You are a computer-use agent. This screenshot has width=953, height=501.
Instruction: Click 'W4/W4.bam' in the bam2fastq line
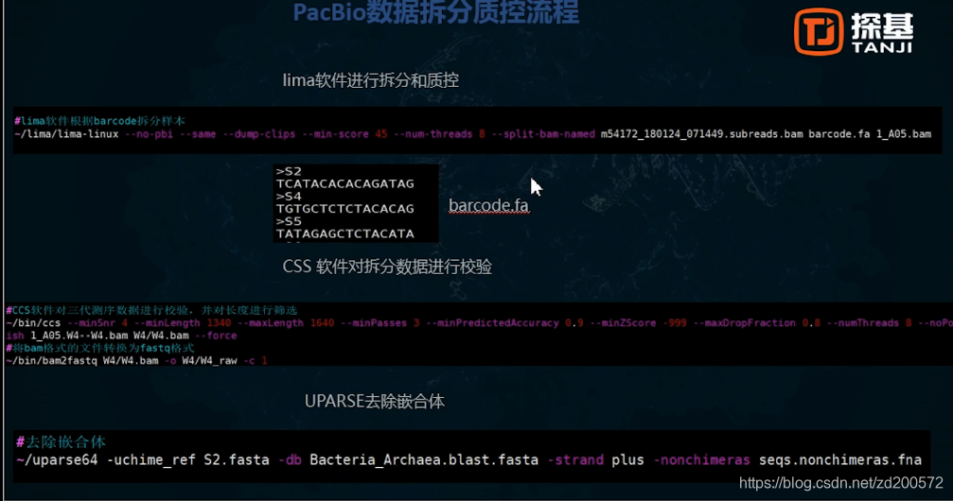pyautogui.click(x=131, y=361)
